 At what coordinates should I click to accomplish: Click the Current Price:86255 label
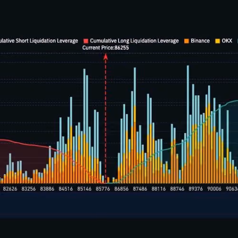pos(106,48)
